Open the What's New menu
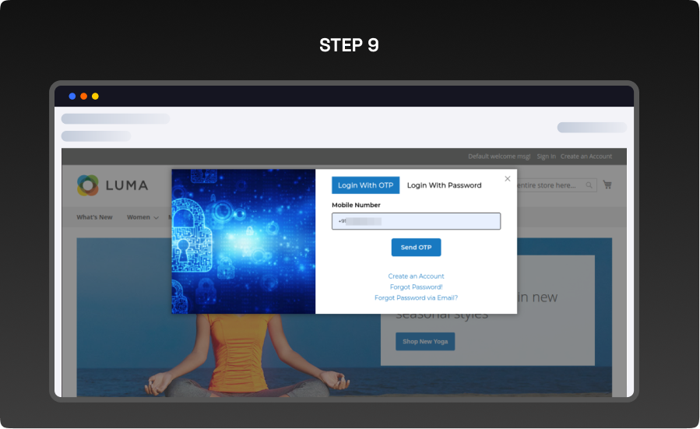Viewport: 700px width, 429px height. pos(94,217)
